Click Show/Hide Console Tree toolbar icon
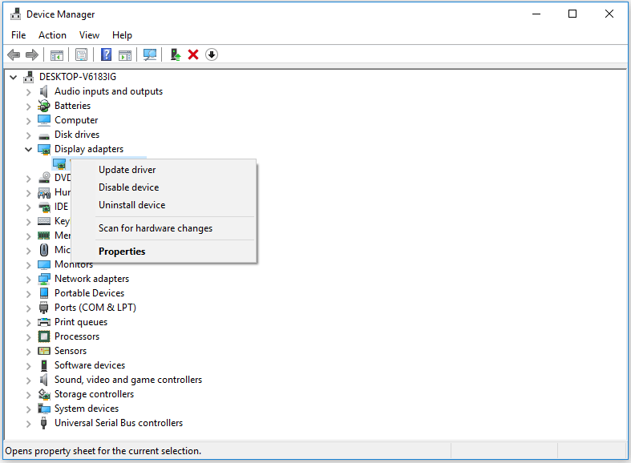 (x=57, y=55)
